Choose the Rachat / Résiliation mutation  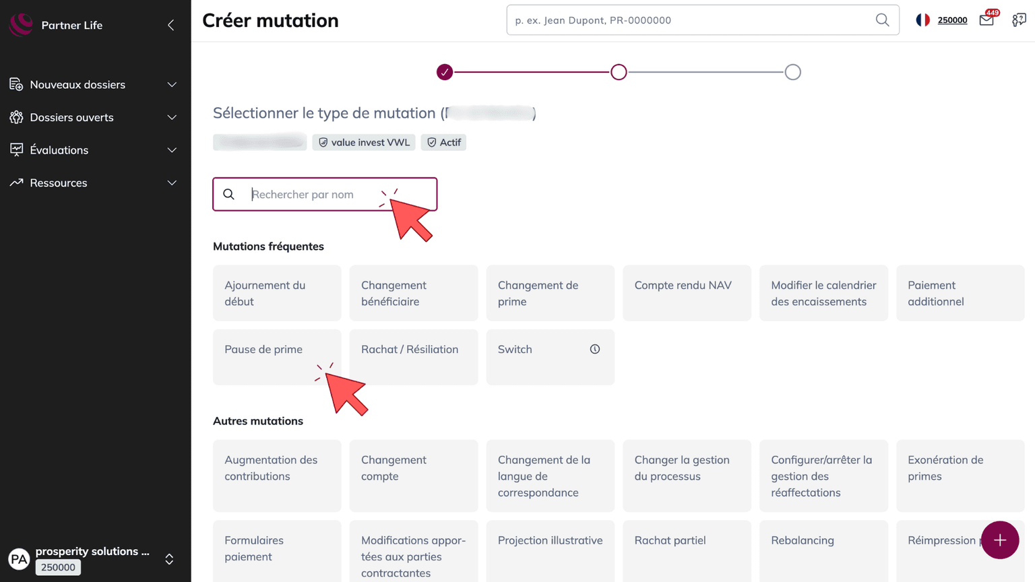click(x=413, y=357)
